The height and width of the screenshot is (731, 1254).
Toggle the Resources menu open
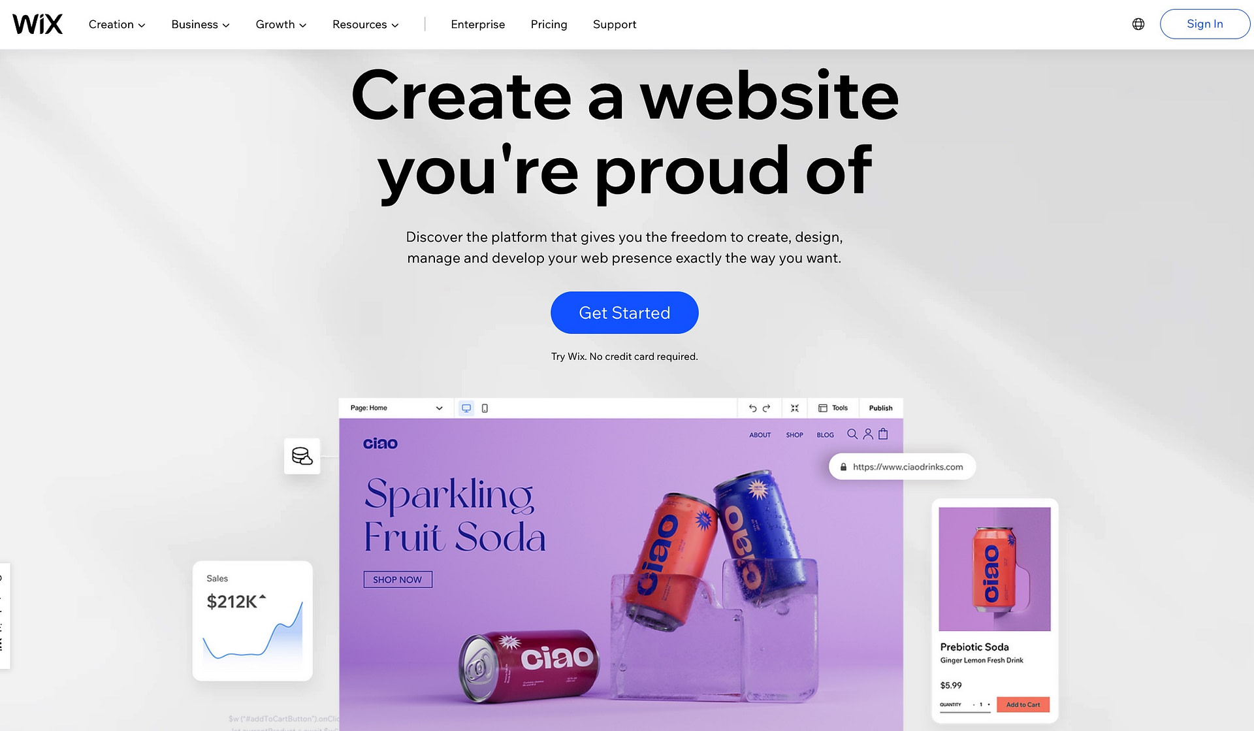pyautogui.click(x=365, y=24)
